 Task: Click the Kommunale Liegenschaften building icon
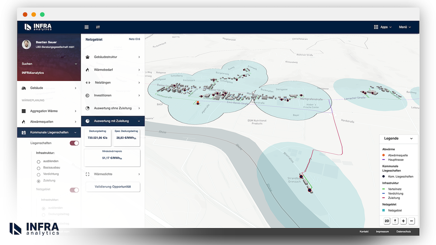tap(24, 132)
